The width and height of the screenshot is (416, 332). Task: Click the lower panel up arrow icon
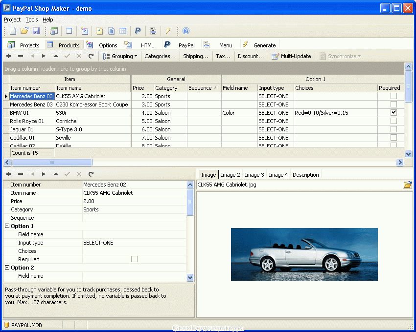[55, 174]
